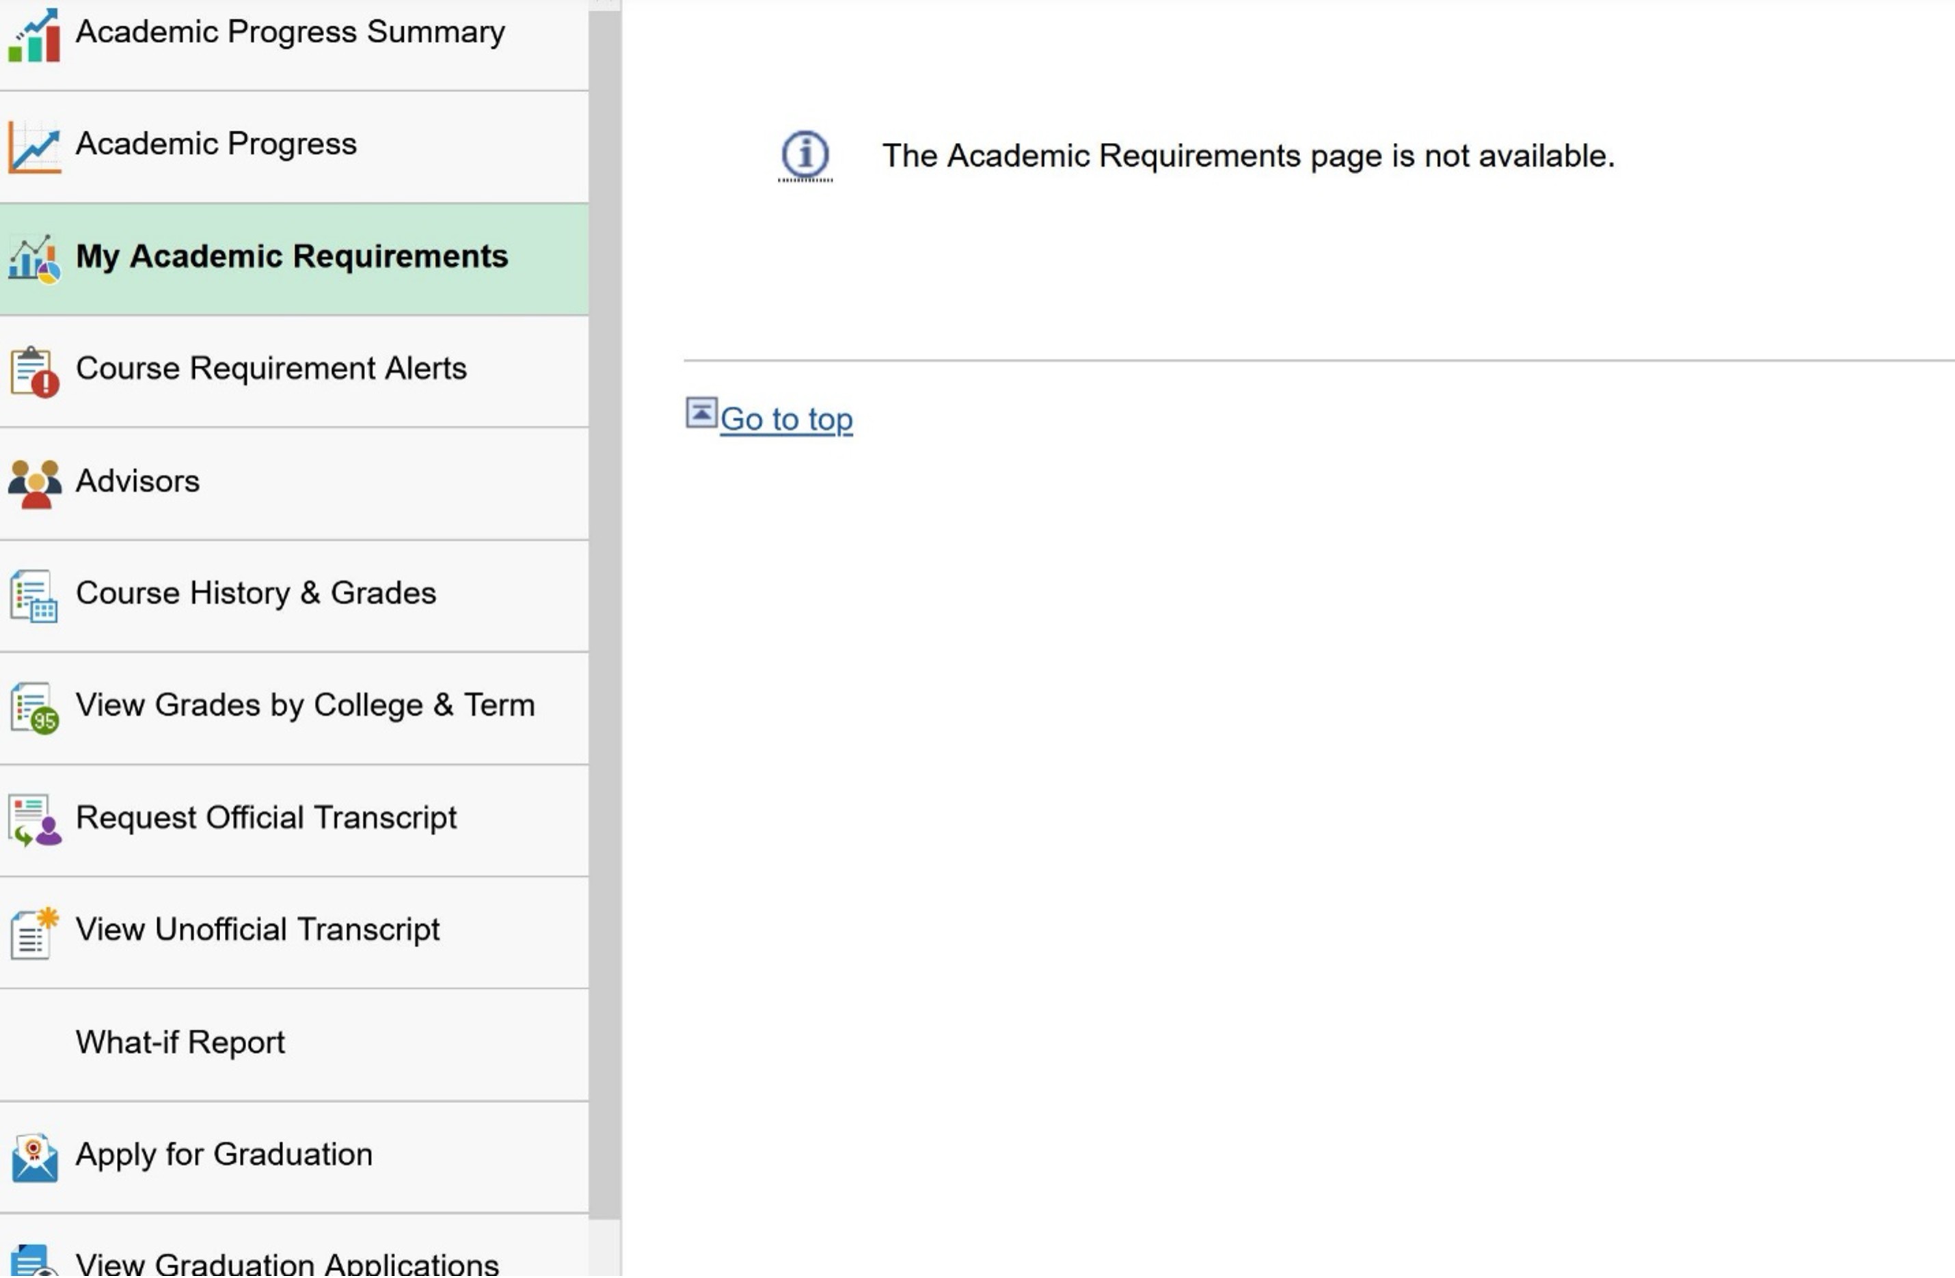Click the Apply for Graduation envelope icon
Image resolution: width=1955 pixels, height=1278 pixels.
tap(33, 1158)
